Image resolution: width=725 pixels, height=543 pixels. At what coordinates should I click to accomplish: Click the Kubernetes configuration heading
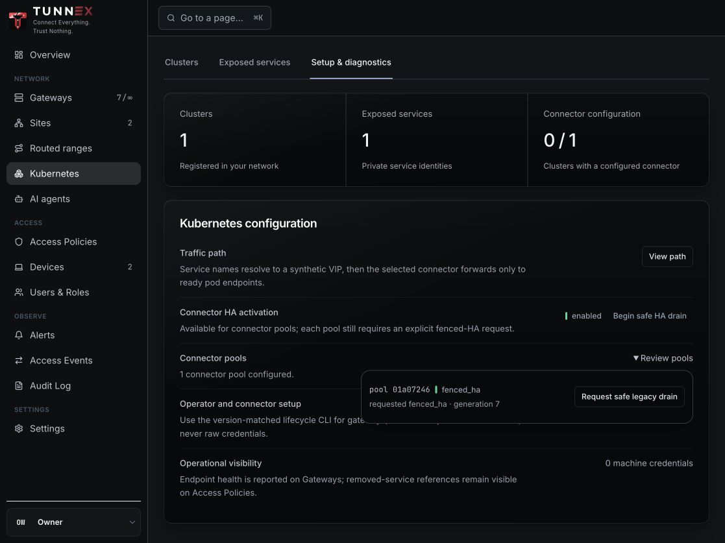click(249, 223)
